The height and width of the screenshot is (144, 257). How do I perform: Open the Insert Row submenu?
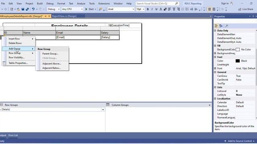click(x=18, y=39)
